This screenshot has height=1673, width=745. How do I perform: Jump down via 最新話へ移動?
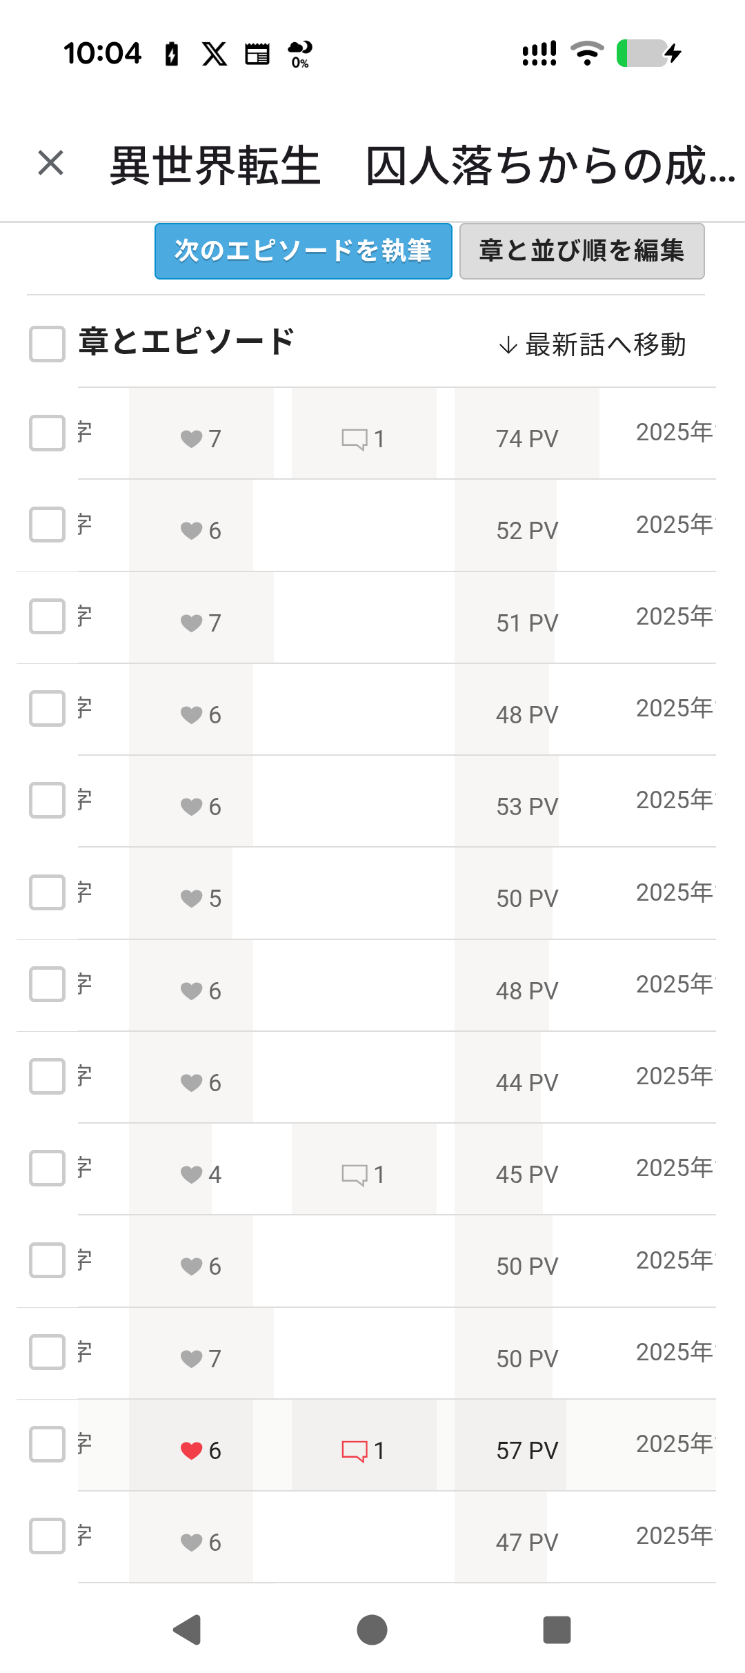(x=592, y=344)
